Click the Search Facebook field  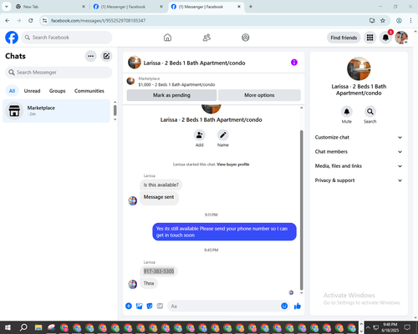67,38
